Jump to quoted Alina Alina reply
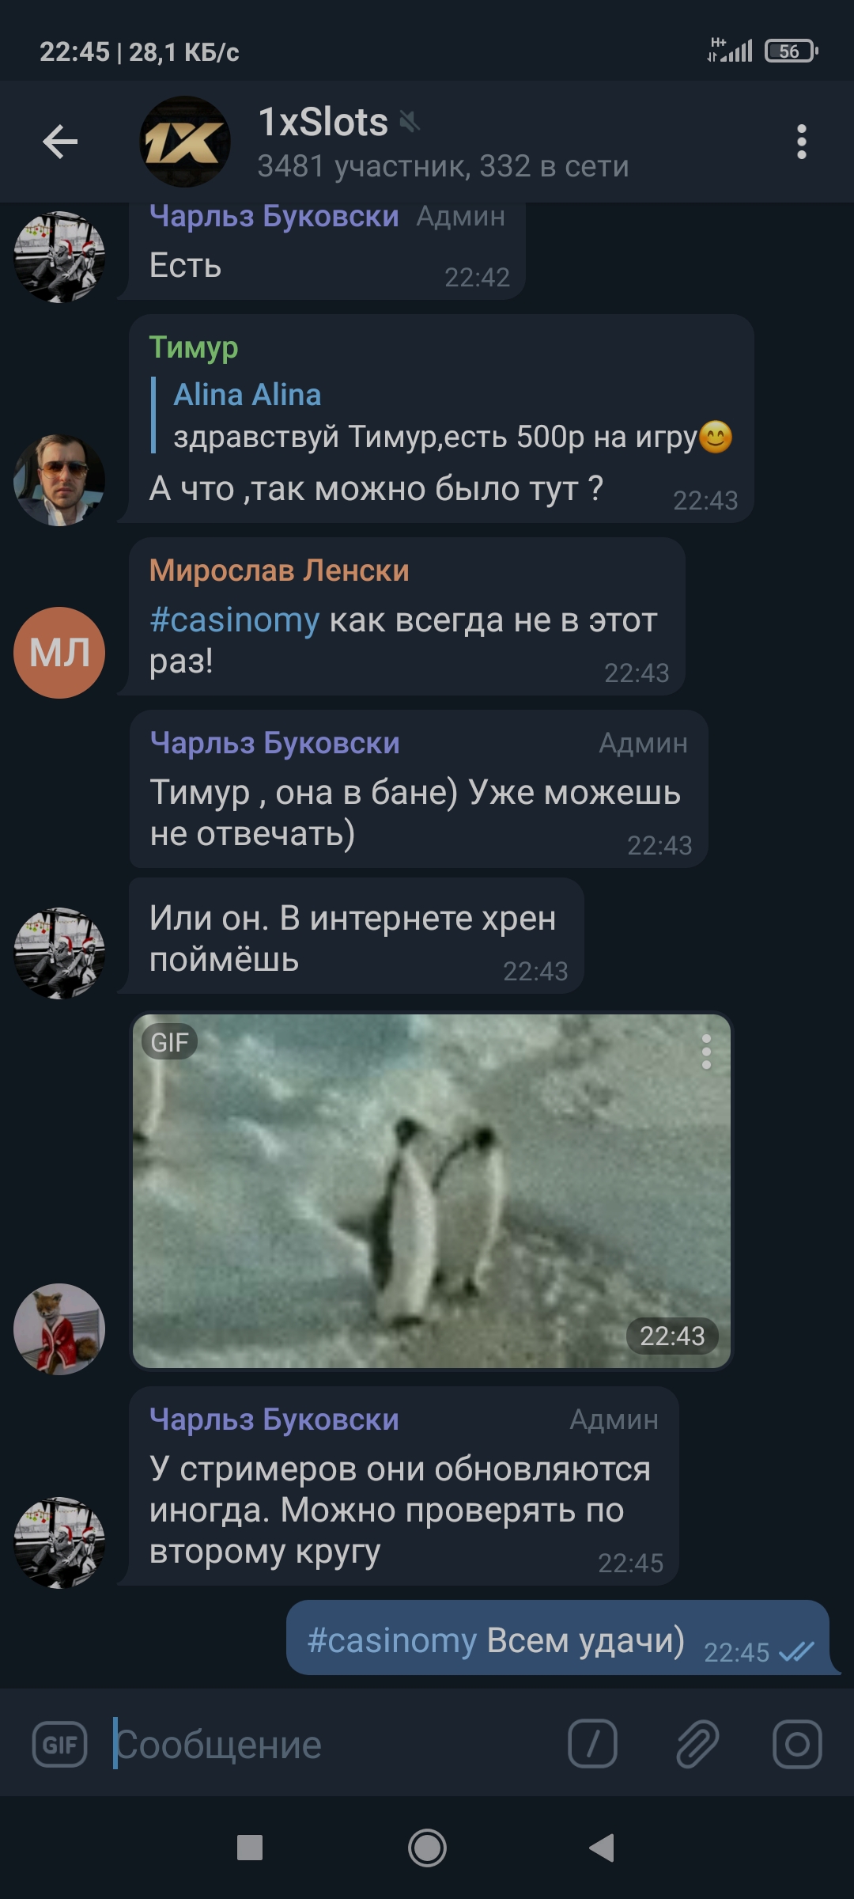 point(443,415)
